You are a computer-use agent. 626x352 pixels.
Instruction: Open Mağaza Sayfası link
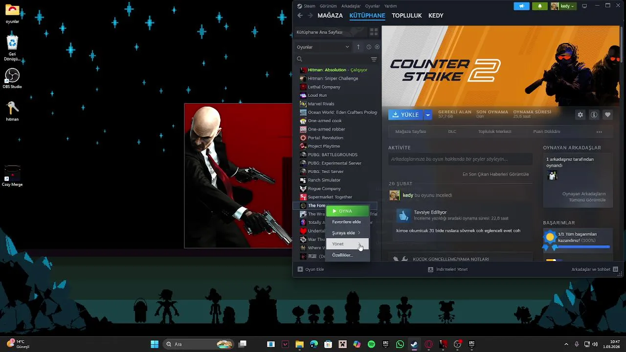[410, 132]
